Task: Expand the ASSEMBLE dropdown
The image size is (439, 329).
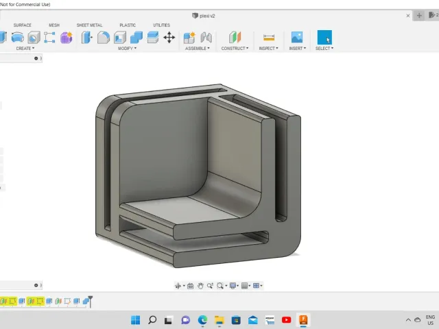Action: 197,49
